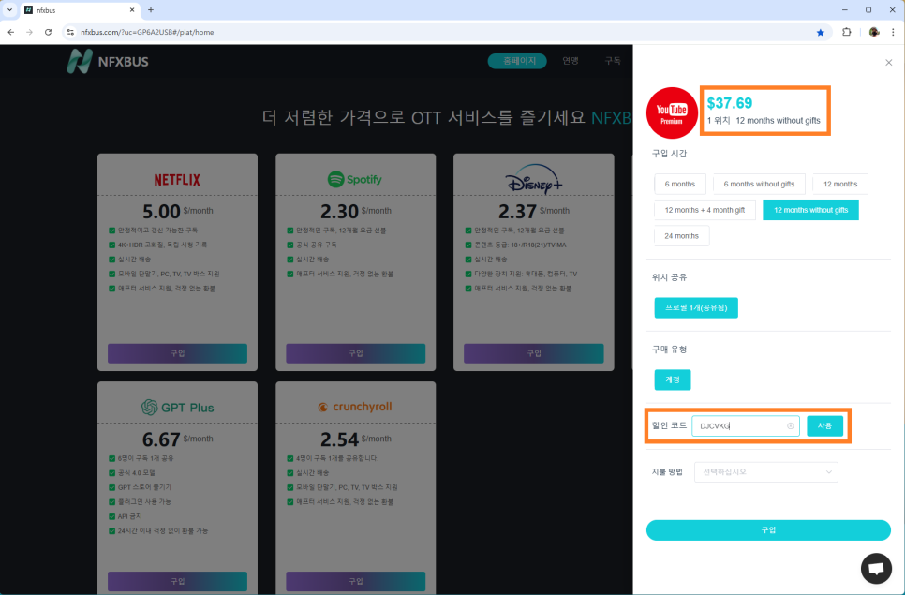905x595 pixels.
Task: Open the live chat bubble icon
Action: (x=876, y=569)
